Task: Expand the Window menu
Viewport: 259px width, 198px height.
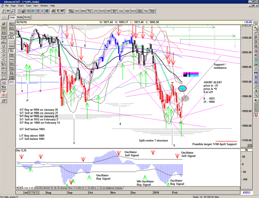Action: pos(44,6)
